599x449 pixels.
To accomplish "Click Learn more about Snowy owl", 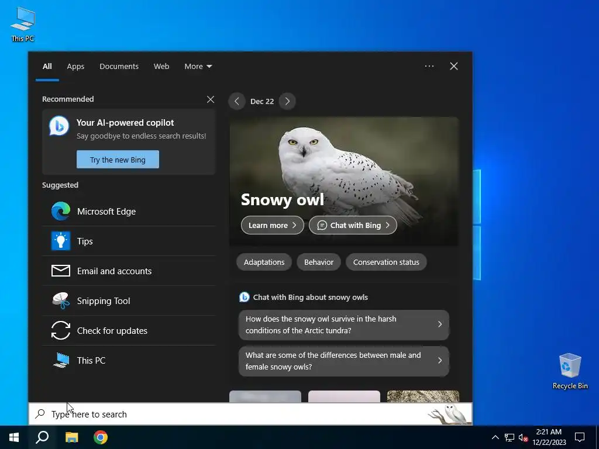I will coord(273,225).
